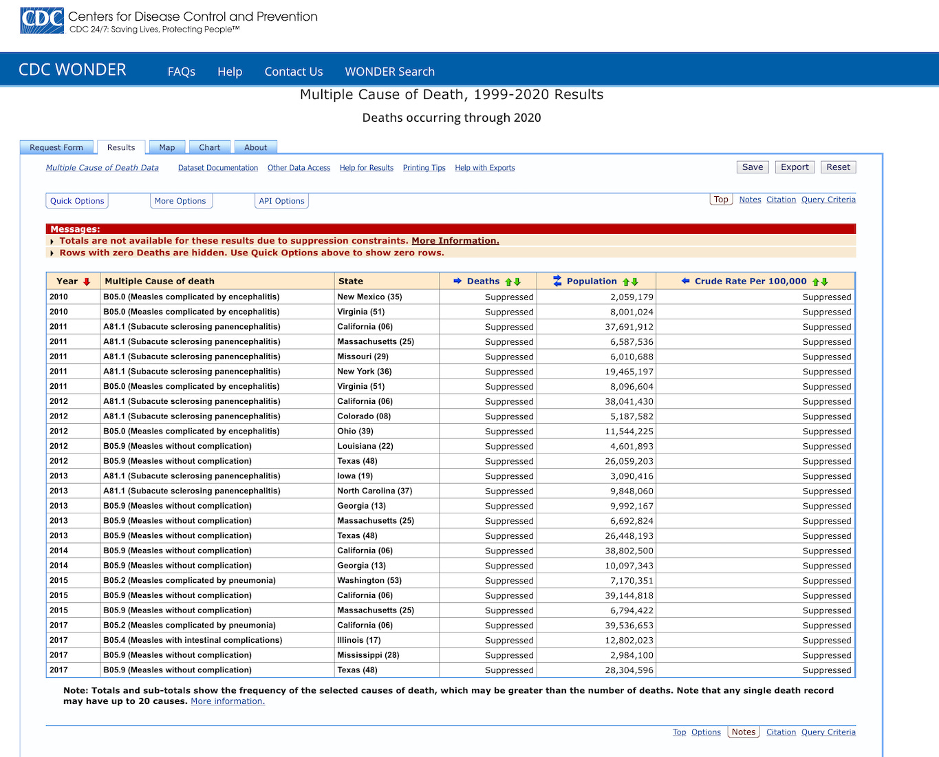
Task: Jump to Query Criteria via the upper link
Action: point(828,200)
